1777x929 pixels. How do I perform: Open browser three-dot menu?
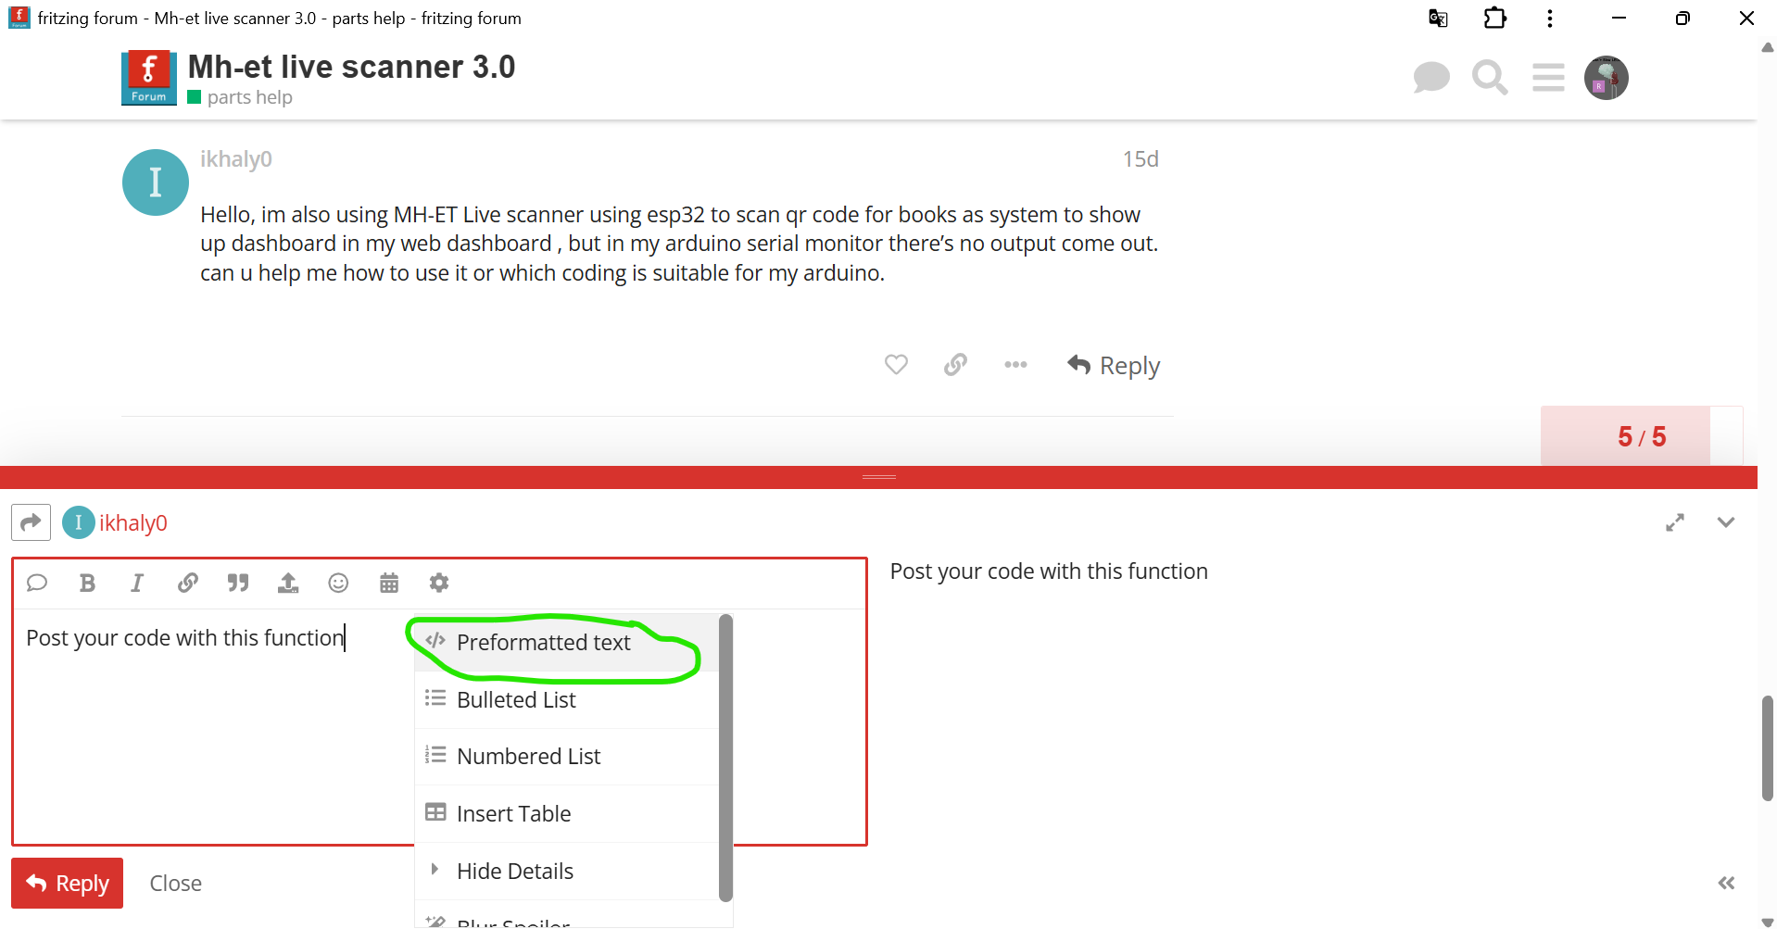[x=1550, y=19]
